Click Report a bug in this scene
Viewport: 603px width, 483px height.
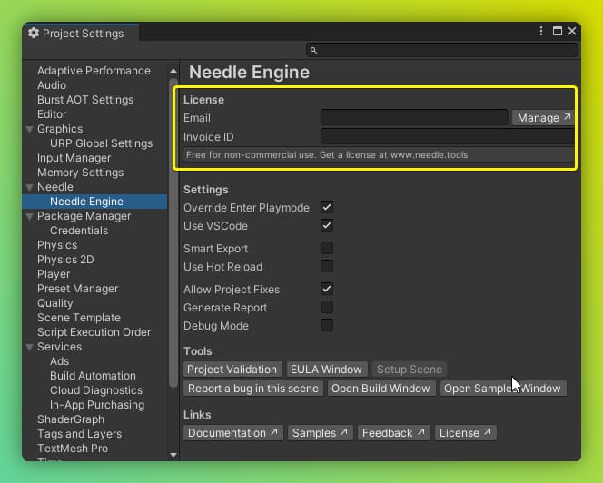coord(253,389)
